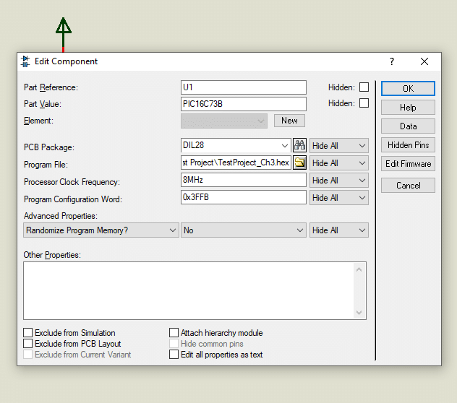Browse for program file folder icon
Image resolution: width=457 pixels, height=403 pixels.
299,162
